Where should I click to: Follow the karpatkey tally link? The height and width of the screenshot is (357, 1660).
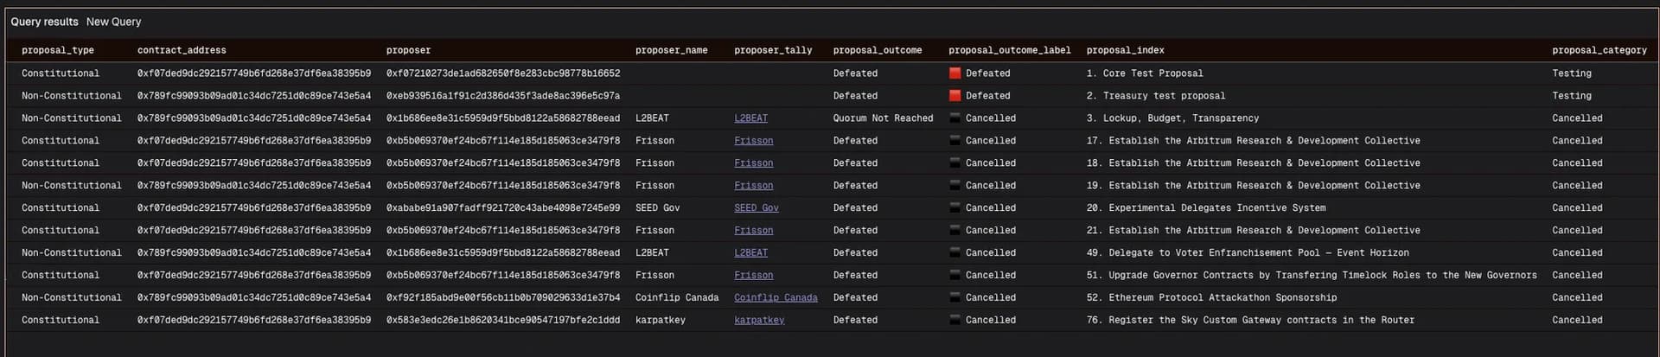click(758, 321)
